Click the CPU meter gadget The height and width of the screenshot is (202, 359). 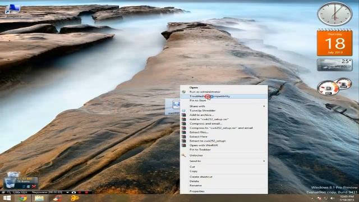tap(334, 86)
